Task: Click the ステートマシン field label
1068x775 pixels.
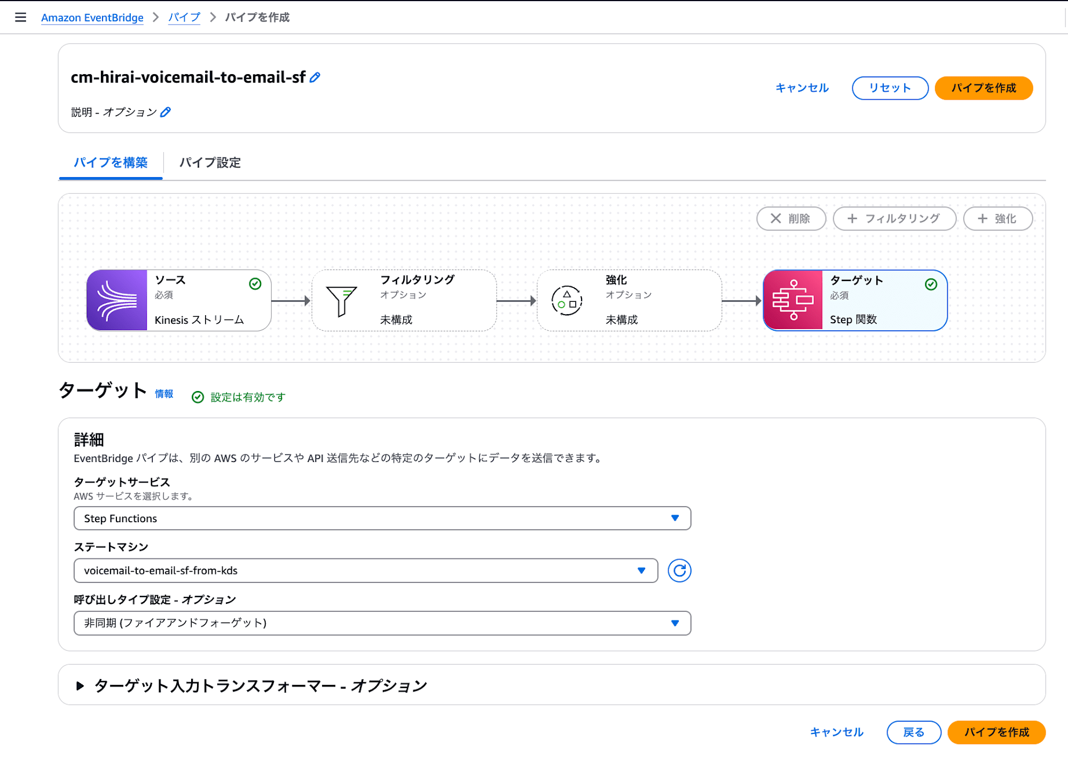Action: coord(111,547)
